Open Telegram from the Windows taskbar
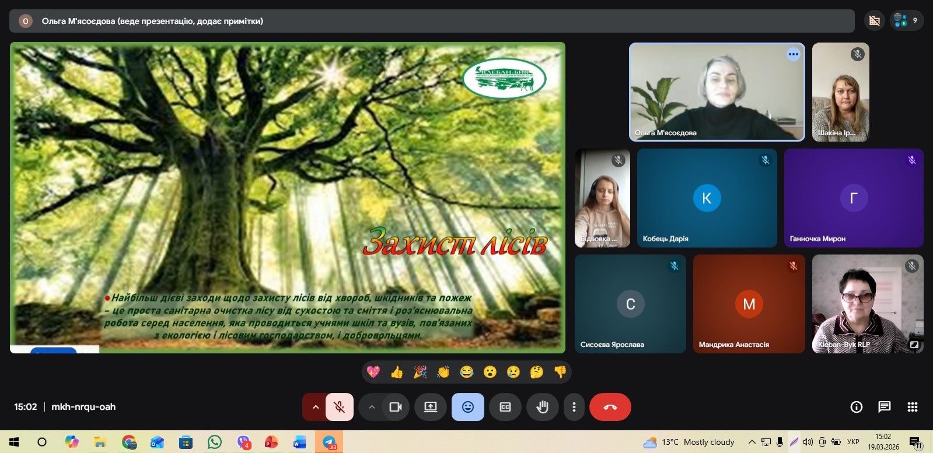The height and width of the screenshot is (453, 933). [x=329, y=442]
